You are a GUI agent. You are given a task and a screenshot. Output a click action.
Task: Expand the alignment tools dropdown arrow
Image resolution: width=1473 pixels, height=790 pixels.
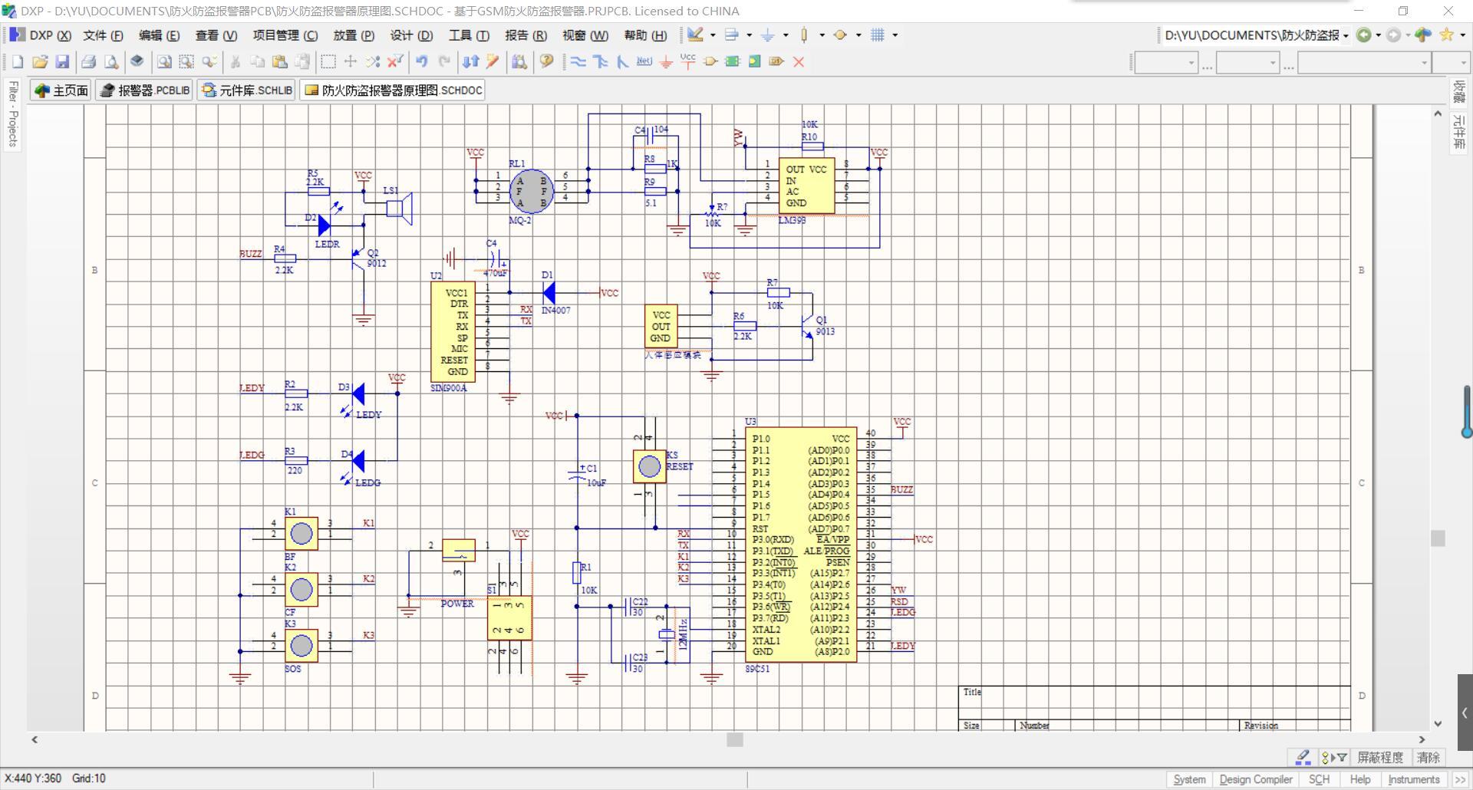749,35
